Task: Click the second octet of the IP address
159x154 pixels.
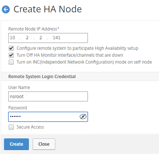Action: pos(27,38)
